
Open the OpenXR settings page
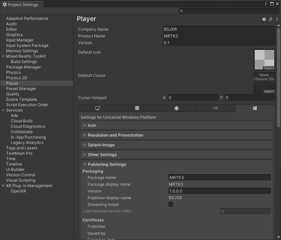click(18, 191)
